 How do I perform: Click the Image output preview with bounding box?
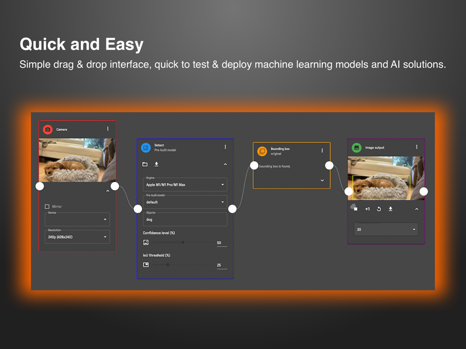(x=386, y=178)
